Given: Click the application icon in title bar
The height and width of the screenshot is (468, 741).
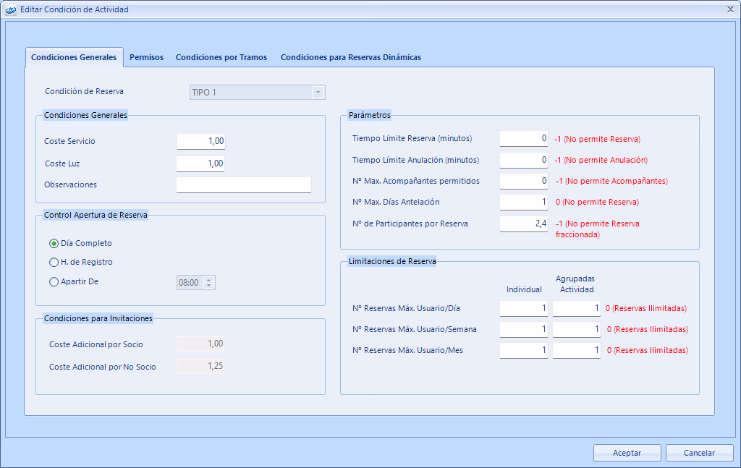Looking at the screenshot, I should 10,9.
